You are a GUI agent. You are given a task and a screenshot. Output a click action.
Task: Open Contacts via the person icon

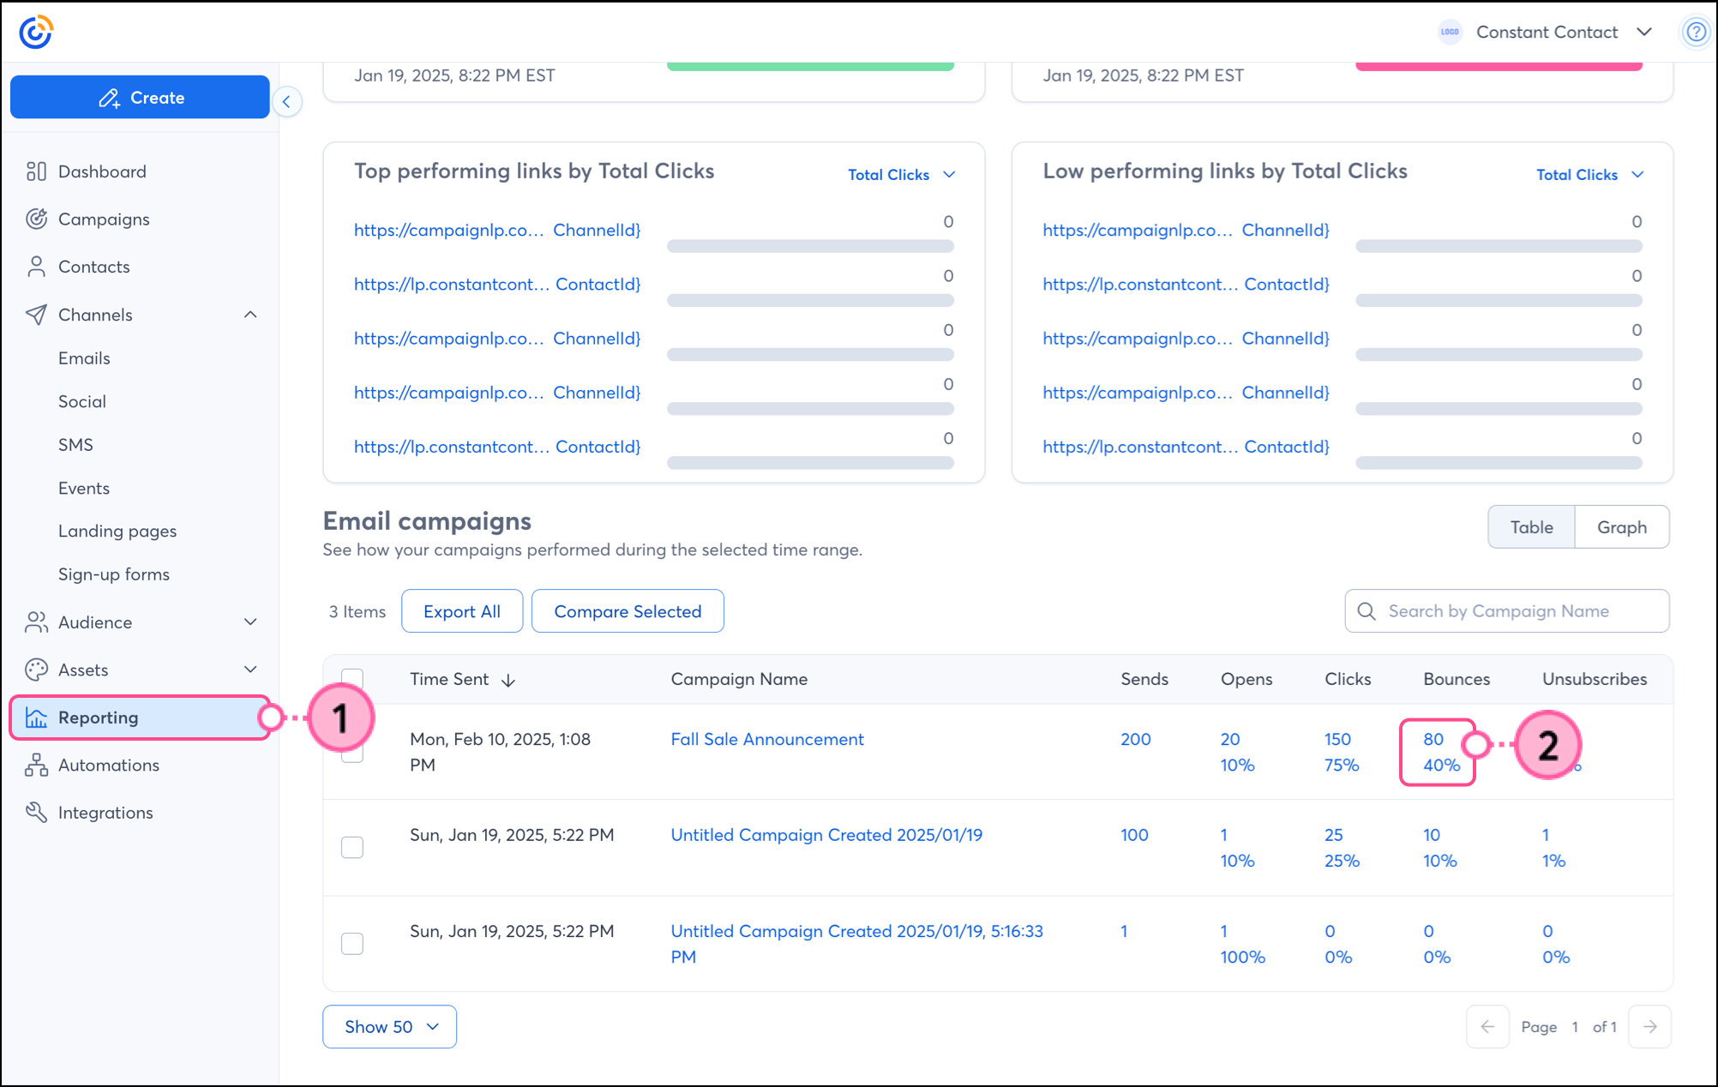[36, 267]
